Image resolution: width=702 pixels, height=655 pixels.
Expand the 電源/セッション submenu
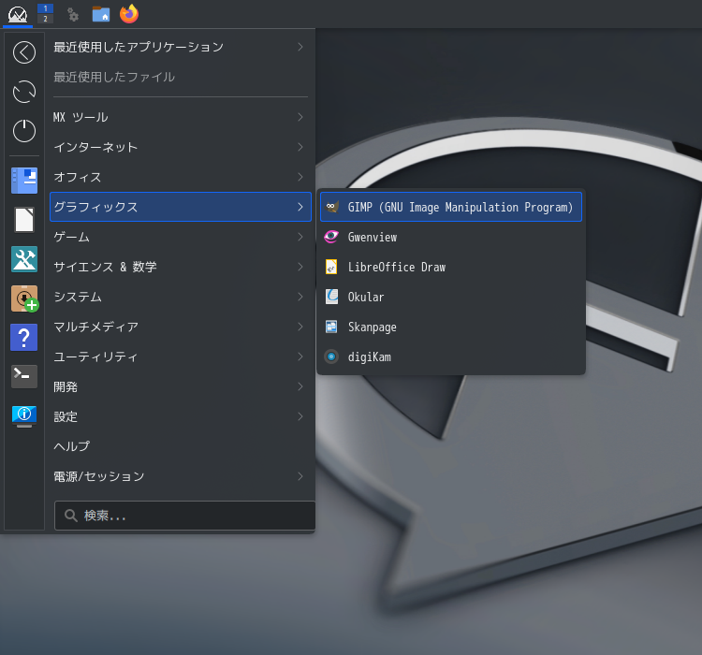[180, 476]
